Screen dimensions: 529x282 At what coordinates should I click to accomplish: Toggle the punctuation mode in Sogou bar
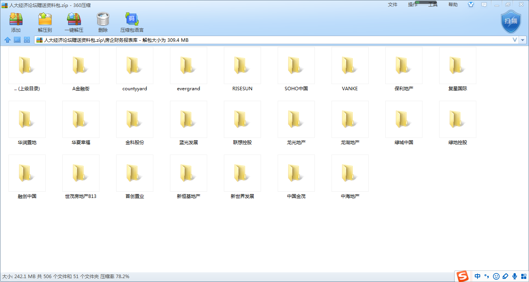[x=487, y=276]
